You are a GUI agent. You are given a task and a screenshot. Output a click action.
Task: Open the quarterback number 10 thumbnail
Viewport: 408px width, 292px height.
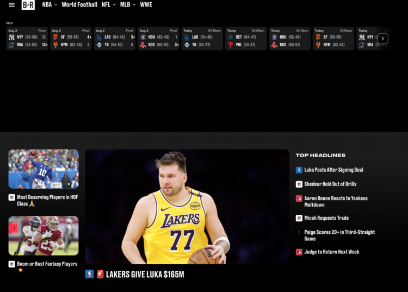[44, 169]
